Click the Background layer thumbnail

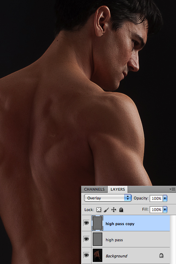point(97,255)
